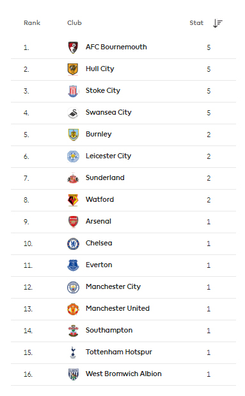This screenshot has height=396, width=245.
Task: Select the Everton club name
Action: (99, 265)
